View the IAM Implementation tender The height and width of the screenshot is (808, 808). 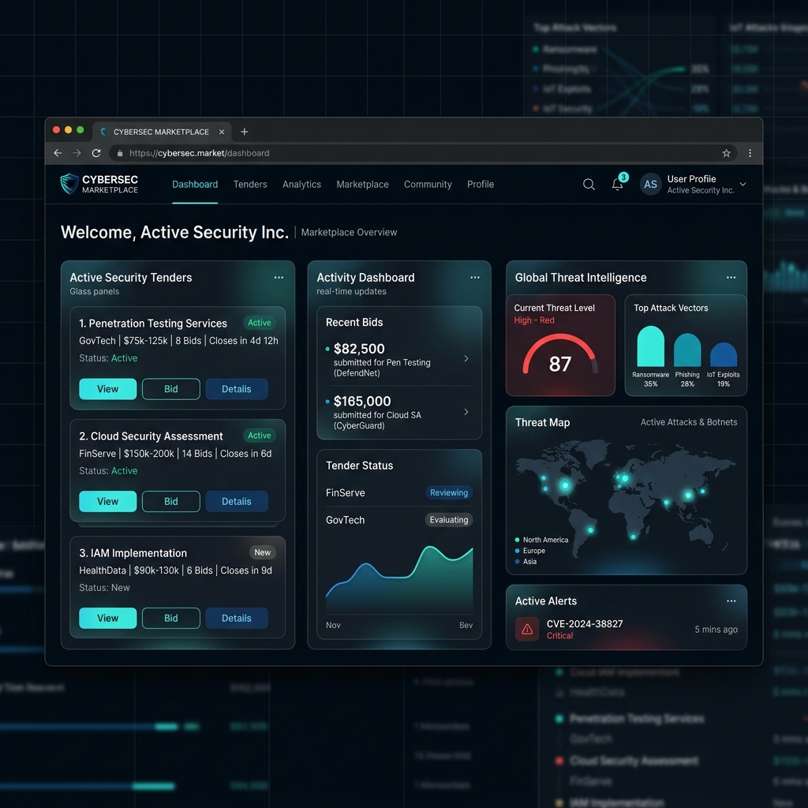click(107, 618)
